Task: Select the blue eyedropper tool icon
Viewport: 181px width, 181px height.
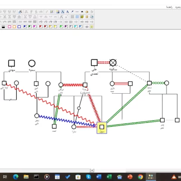Action: click(72, 12)
